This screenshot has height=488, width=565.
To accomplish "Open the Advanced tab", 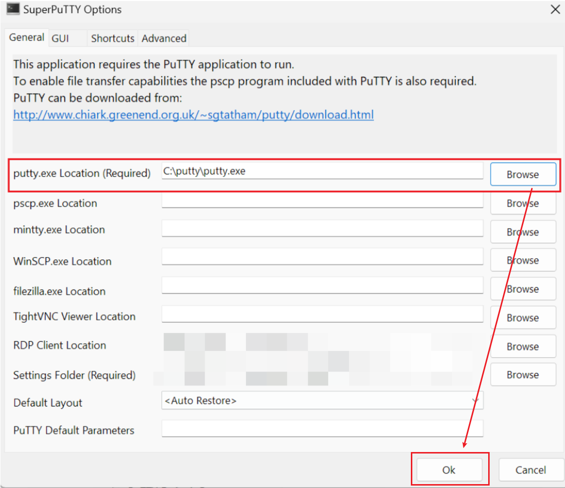I will (x=164, y=38).
